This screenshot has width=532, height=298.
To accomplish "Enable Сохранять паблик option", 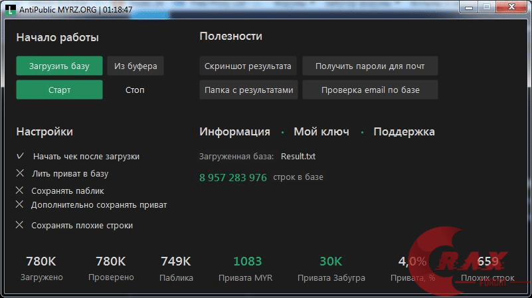I will tap(20, 190).
